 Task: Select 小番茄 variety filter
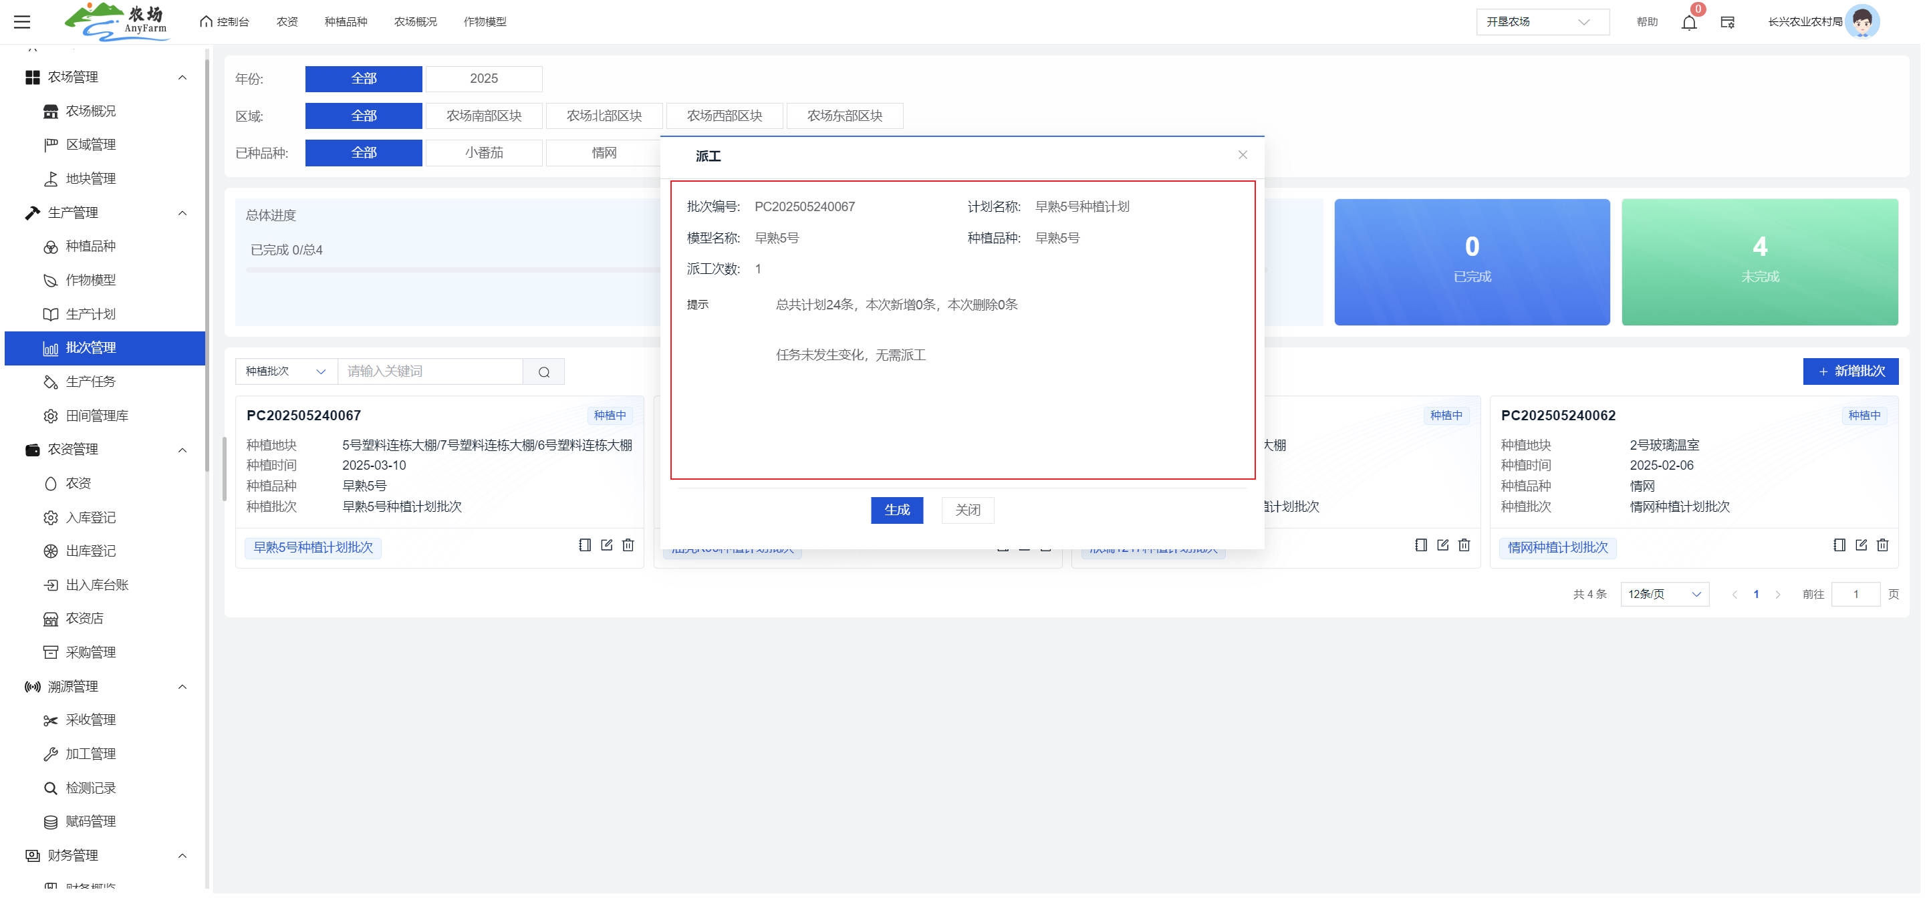[483, 152]
